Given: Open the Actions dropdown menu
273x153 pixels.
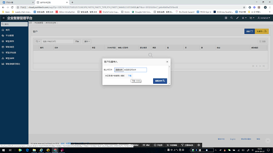Looking at the screenshot, I should tap(87, 42).
